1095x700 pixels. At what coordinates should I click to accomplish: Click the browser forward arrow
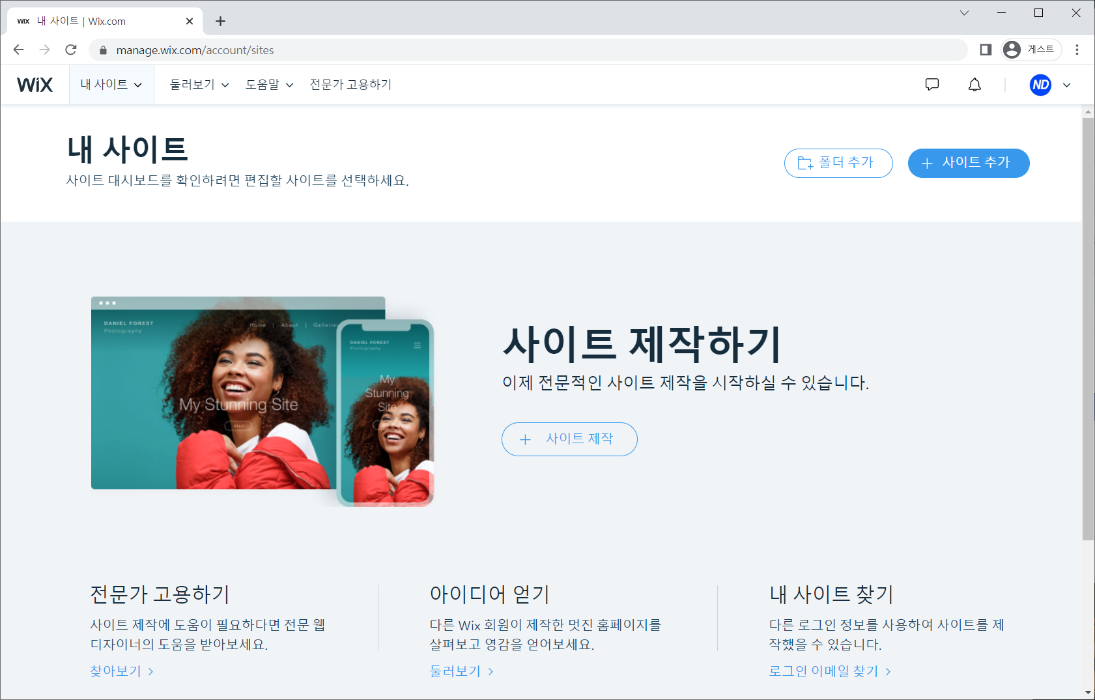tap(44, 50)
